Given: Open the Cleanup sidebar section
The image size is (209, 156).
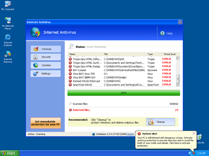Looking at the screenshot, I should [46, 49].
